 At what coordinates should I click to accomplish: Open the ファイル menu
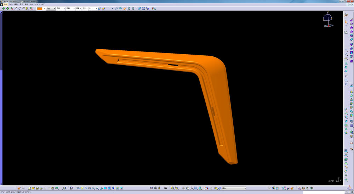pos(11,4)
